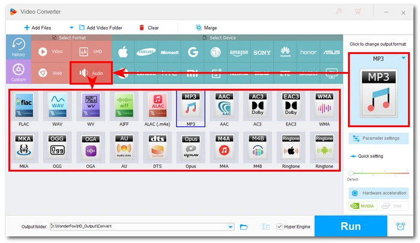Open ASUS device profiles

(332, 52)
